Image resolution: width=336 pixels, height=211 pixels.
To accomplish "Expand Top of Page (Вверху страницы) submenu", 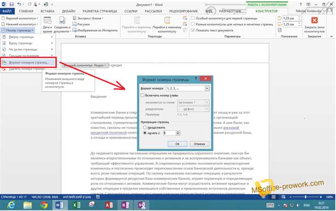I will (28, 37).
